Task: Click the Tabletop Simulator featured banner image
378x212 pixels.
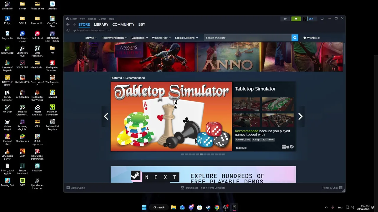Action: [171, 117]
